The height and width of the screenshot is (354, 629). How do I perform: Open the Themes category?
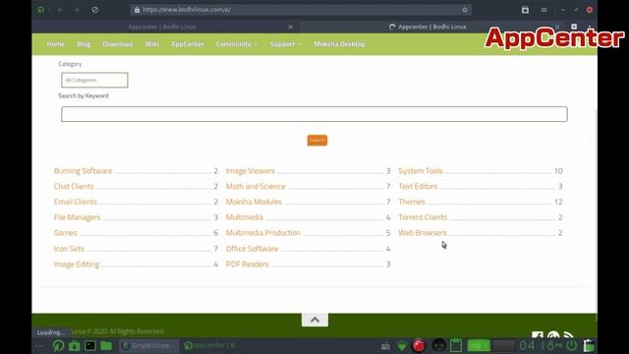pyautogui.click(x=412, y=202)
